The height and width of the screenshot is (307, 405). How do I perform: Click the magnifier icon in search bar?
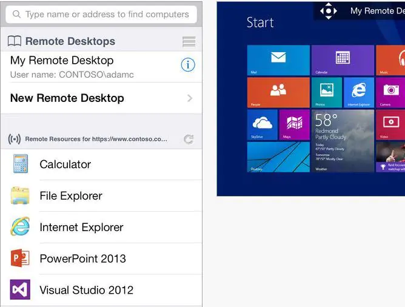[16, 14]
